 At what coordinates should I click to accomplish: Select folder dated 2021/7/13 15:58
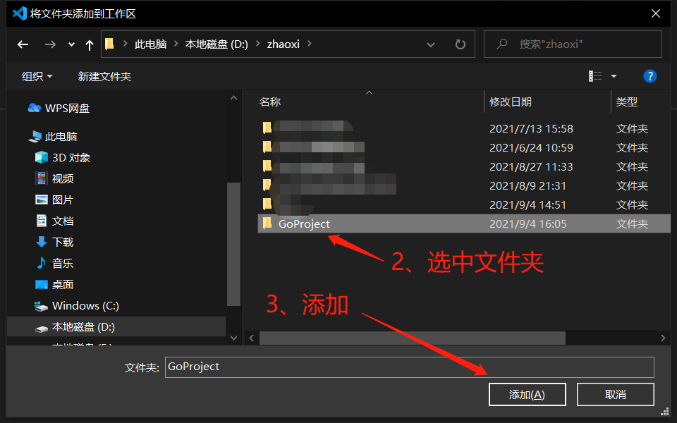(464, 128)
